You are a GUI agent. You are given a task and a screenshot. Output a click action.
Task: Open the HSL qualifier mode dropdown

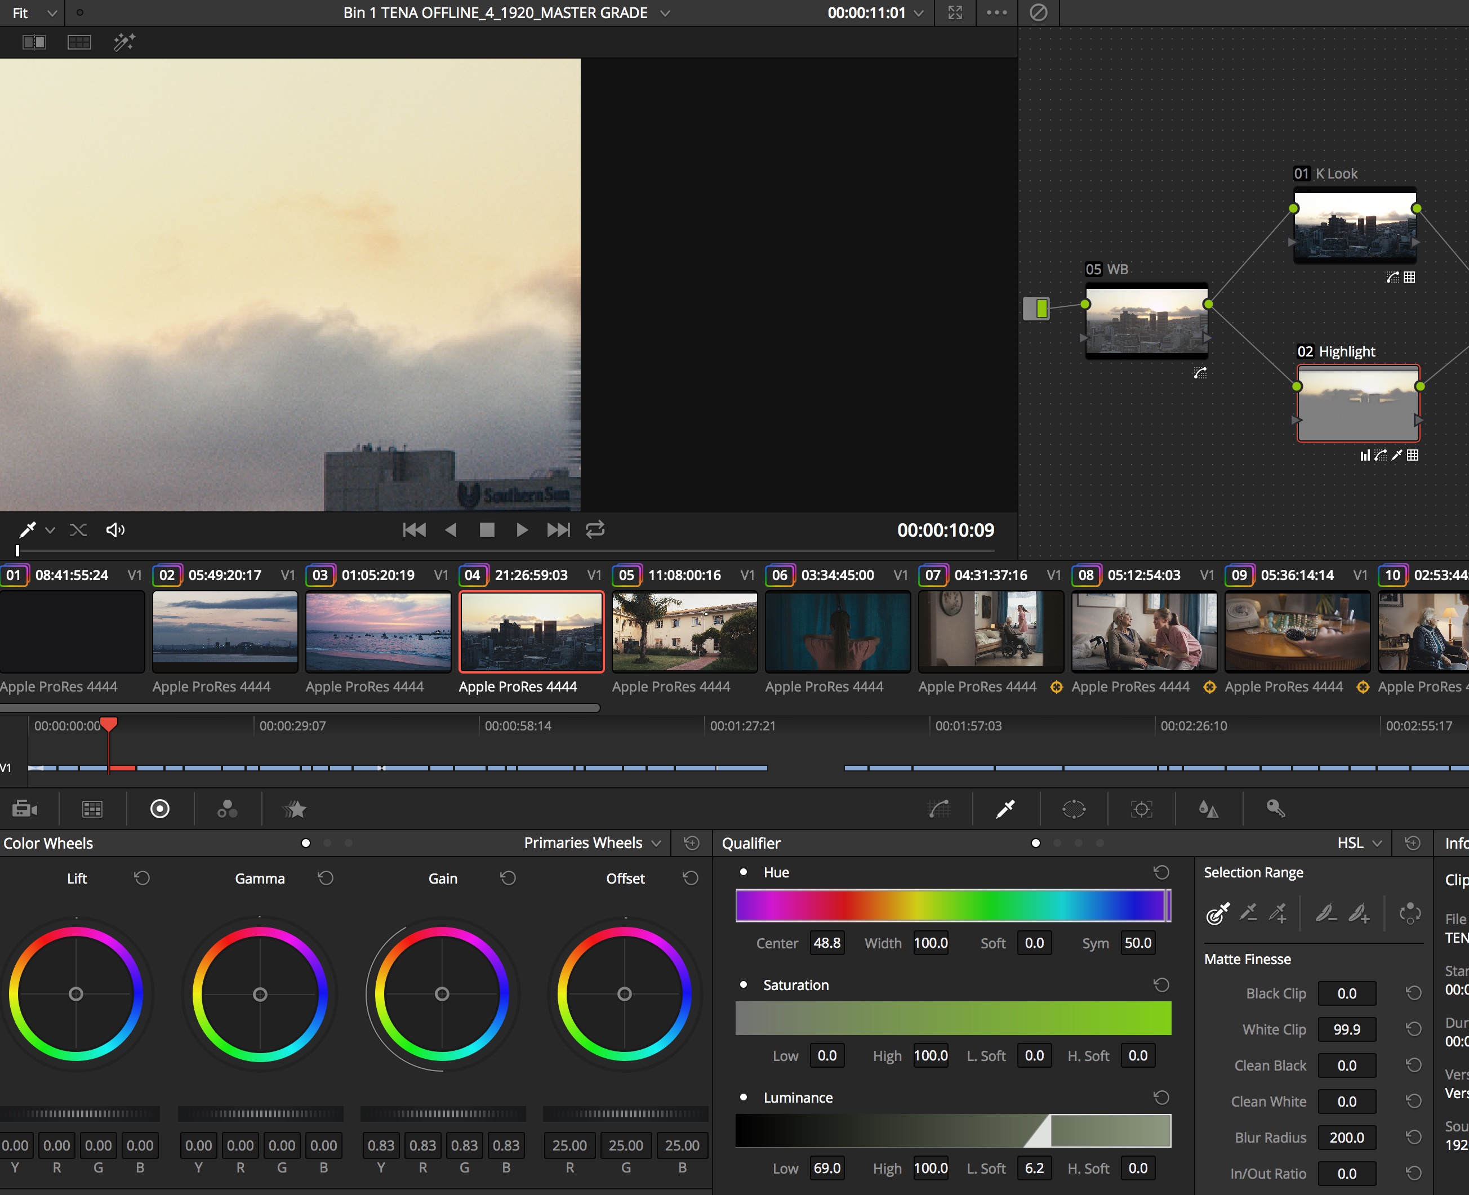coord(1360,842)
